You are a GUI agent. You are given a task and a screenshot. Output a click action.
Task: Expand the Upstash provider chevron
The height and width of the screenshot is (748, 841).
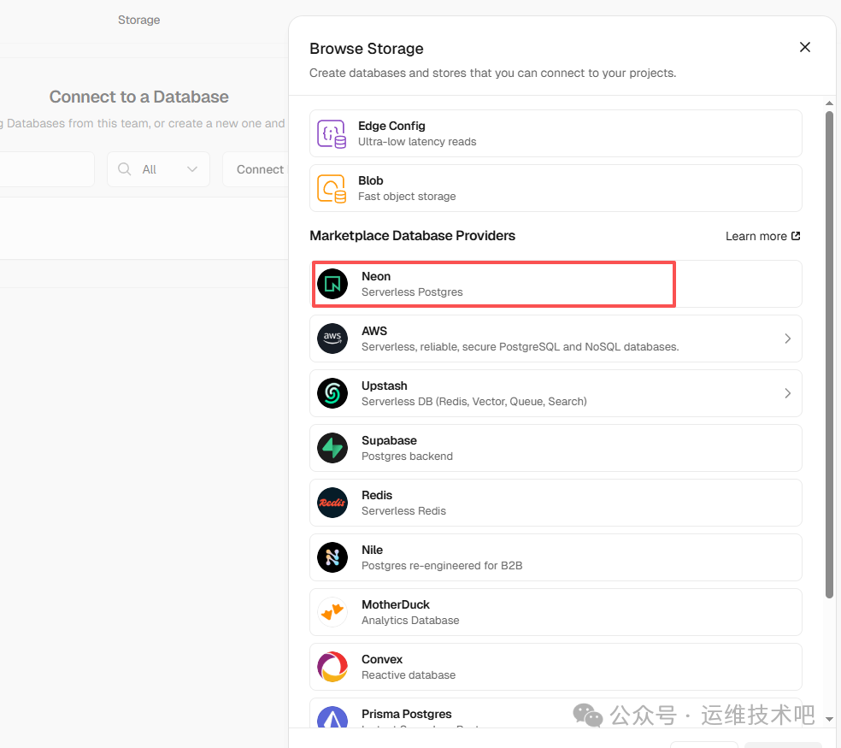point(787,393)
